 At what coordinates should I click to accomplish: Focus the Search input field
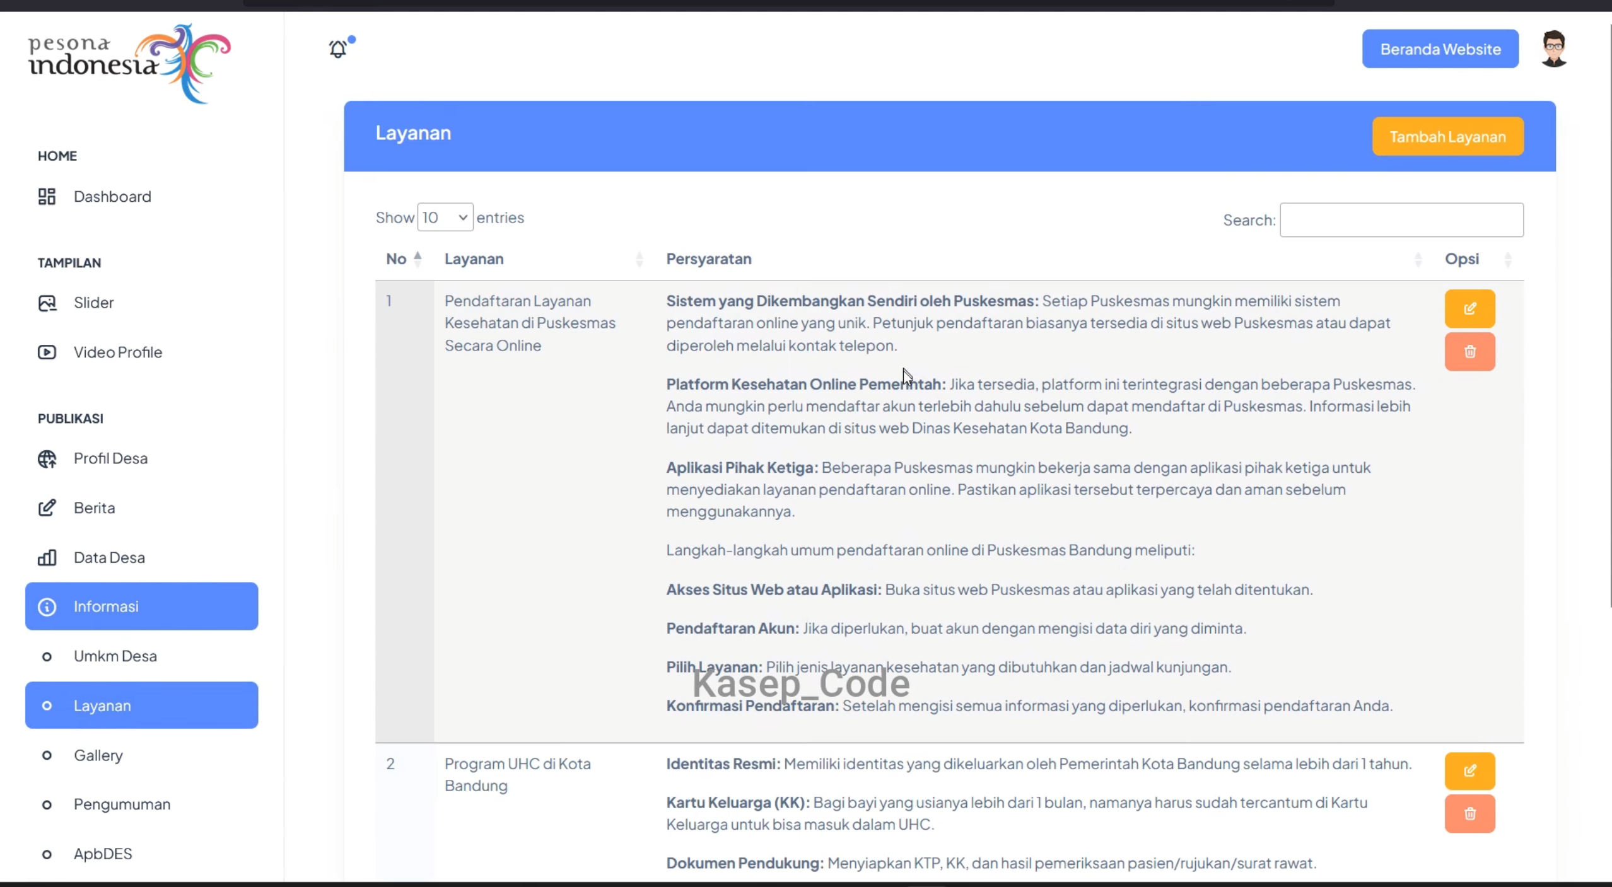[x=1401, y=220]
